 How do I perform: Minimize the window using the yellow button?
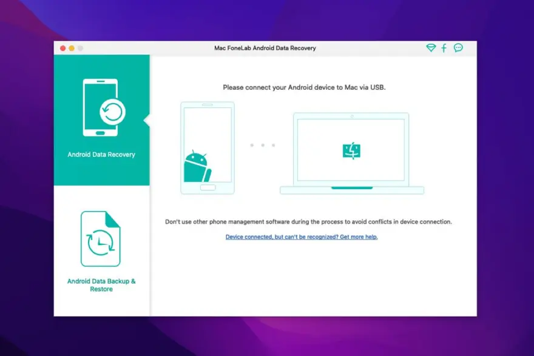coord(72,49)
